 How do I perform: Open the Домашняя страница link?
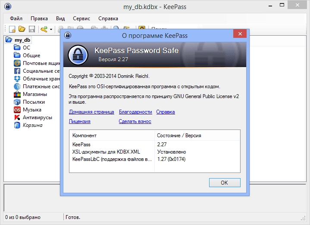click(91, 112)
